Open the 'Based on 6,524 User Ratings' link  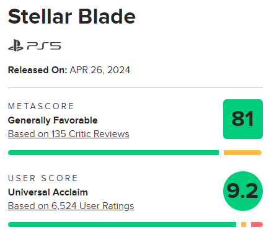click(x=71, y=206)
